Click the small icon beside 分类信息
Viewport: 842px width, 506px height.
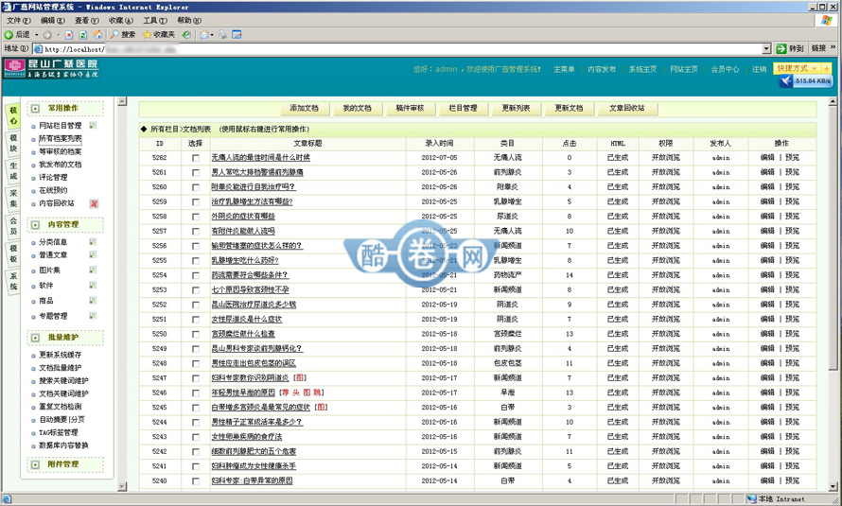(93, 242)
